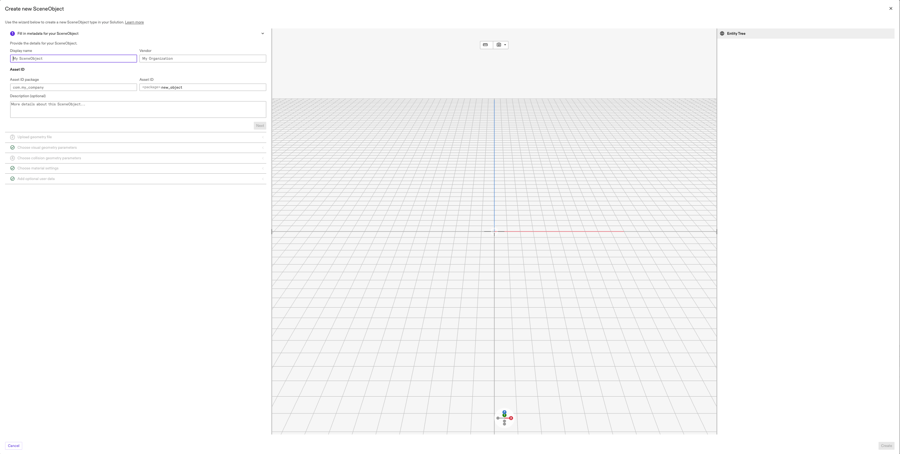Click the Description text area
The width and height of the screenshot is (900, 454).
tap(138, 109)
